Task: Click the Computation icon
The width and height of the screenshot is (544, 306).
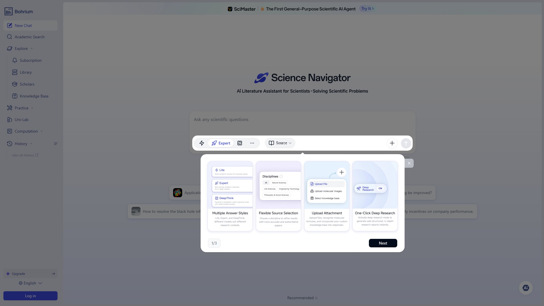Action: pyautogui.click(x=10, y=131)
